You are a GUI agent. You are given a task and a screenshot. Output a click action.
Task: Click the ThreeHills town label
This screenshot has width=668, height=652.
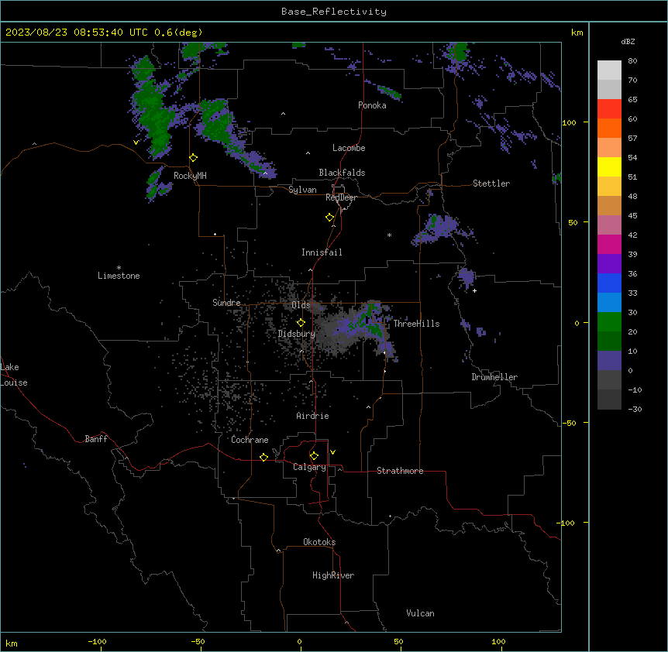[416, 324]
